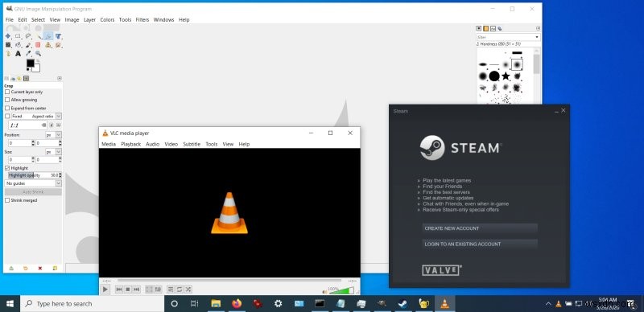Viewport: 644px width, 312px height.
Task: Select the Rectangle Select tool in GIMP
Action: tap(18, 36)
